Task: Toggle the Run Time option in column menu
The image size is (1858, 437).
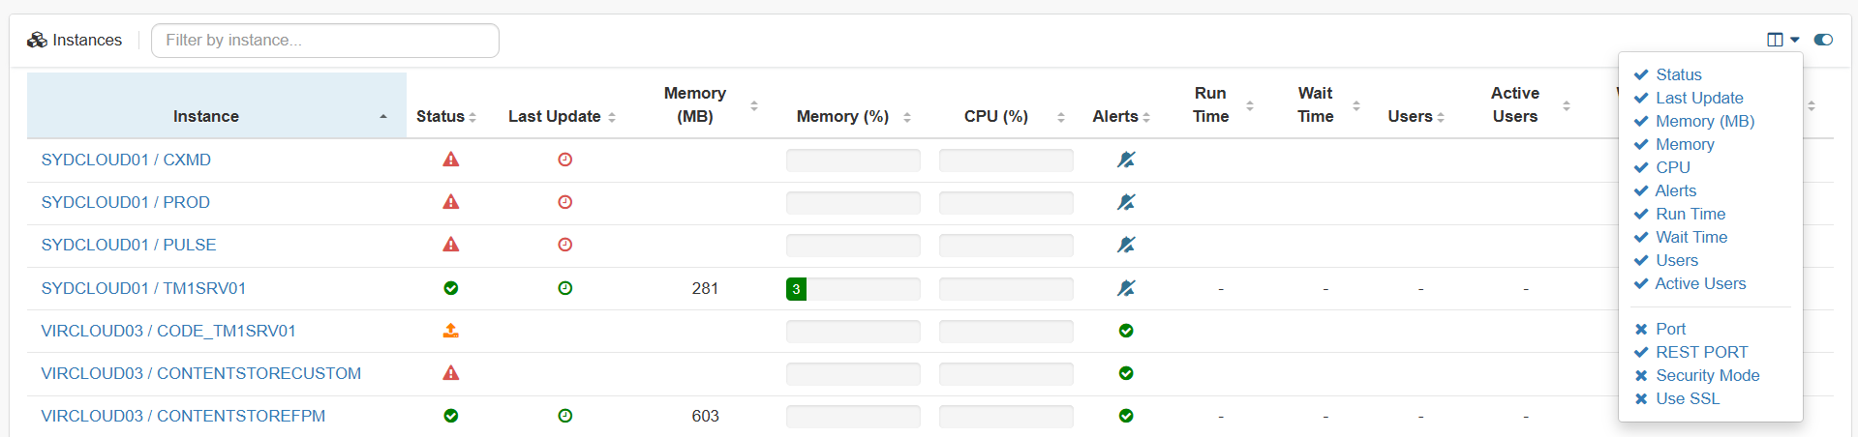Action: (1680, 214)
